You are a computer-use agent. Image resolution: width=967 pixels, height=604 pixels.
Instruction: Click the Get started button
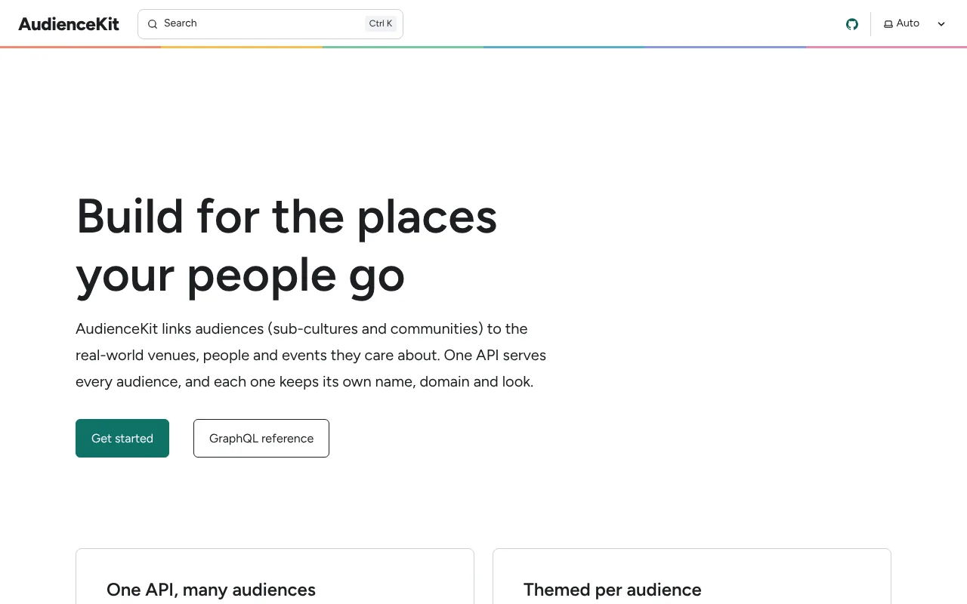(122, 438)
